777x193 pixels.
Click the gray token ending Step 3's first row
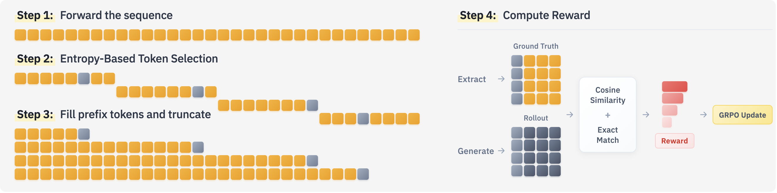coord(84,134)
